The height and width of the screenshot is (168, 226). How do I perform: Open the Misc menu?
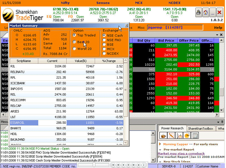click(x=141, y=28)
